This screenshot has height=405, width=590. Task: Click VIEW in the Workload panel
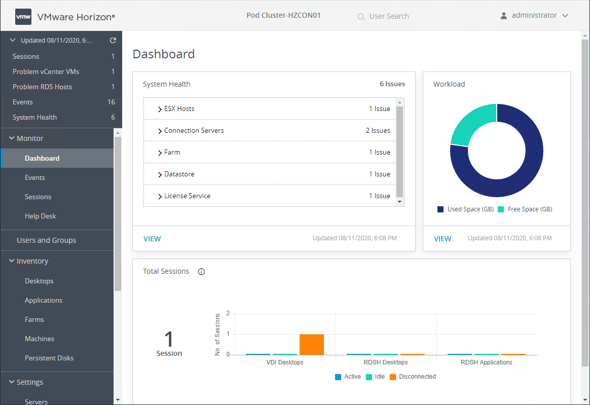click(x=442, y=238)
